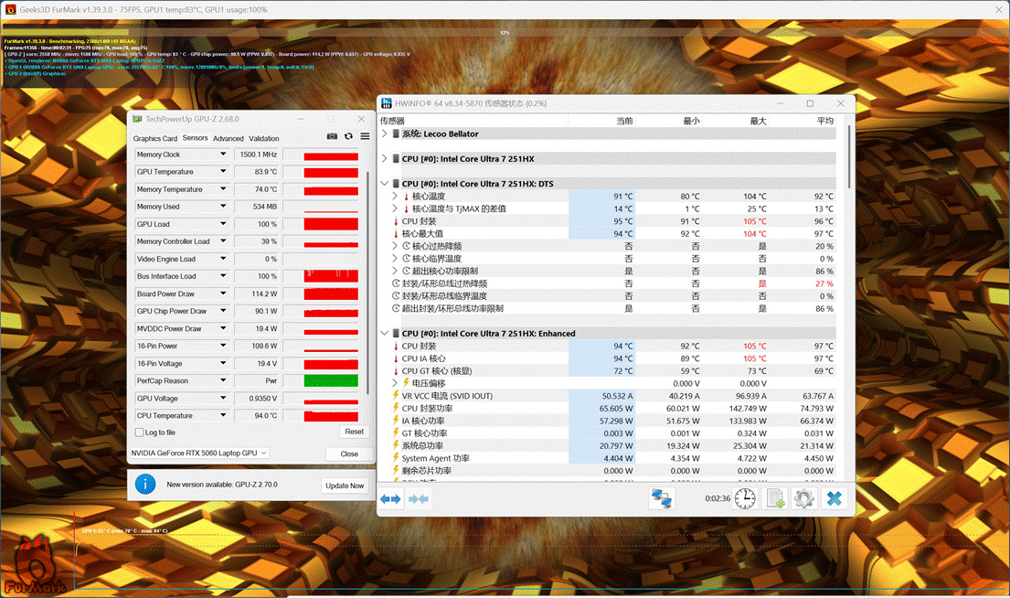
Task: Click the FurMark title bar app icon
Action: tap(10, 10)
